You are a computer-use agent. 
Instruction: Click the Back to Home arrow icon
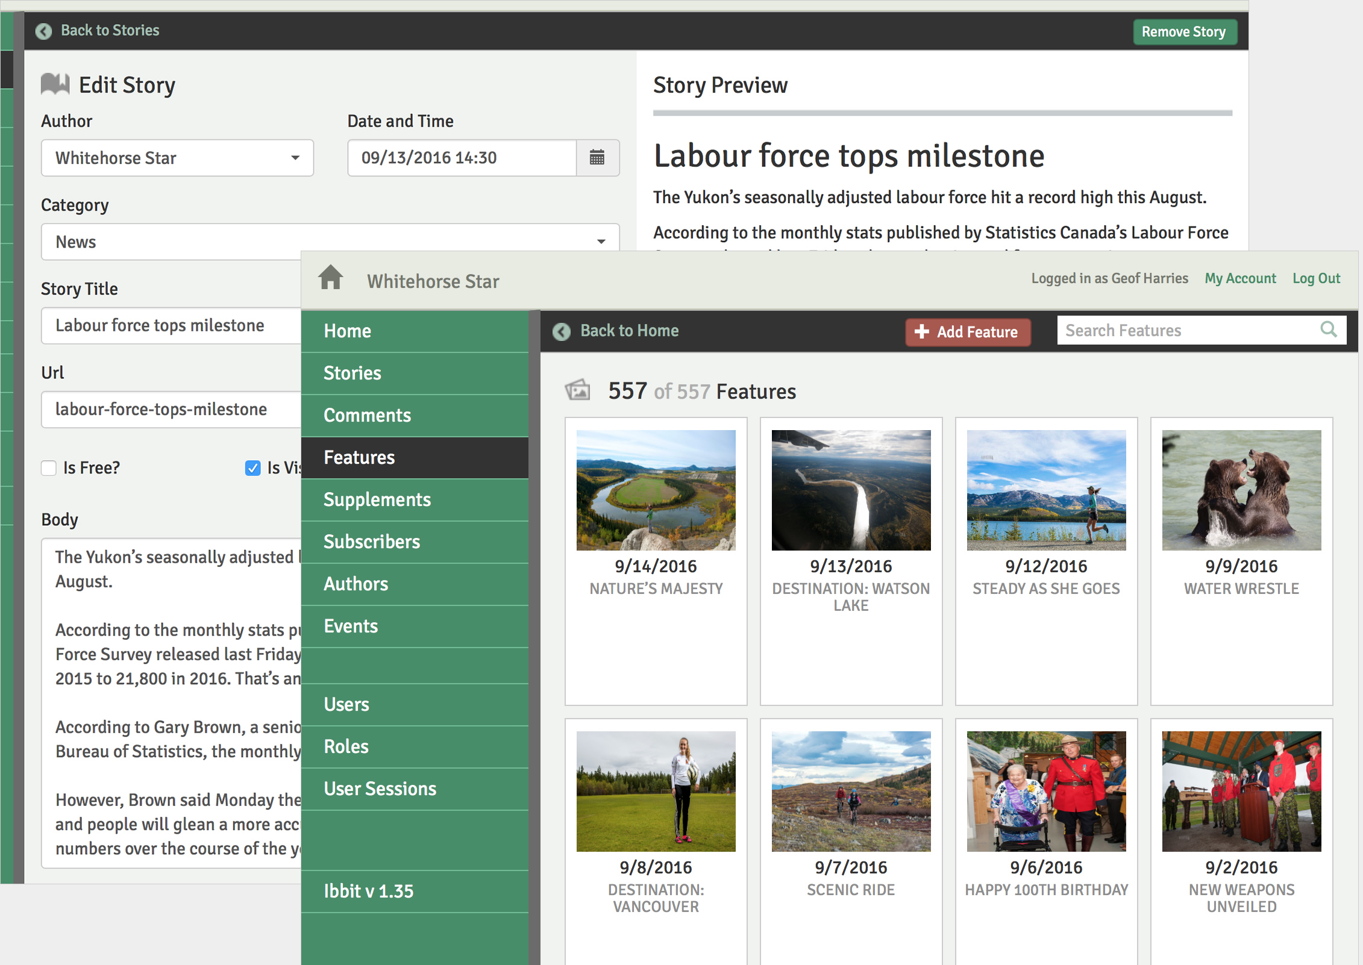pyautogui.click(x=562, y=331)
